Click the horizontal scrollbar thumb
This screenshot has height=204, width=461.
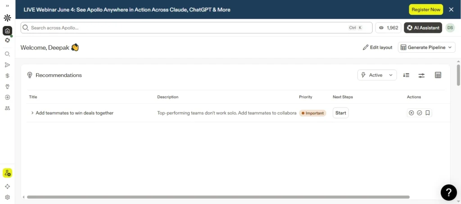218,197
